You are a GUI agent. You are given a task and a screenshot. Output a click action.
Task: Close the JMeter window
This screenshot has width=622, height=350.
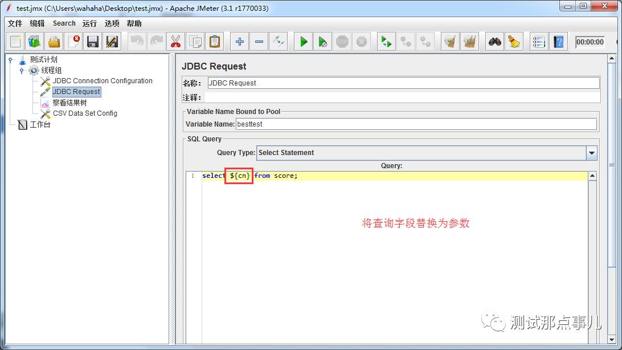point(604,6)
